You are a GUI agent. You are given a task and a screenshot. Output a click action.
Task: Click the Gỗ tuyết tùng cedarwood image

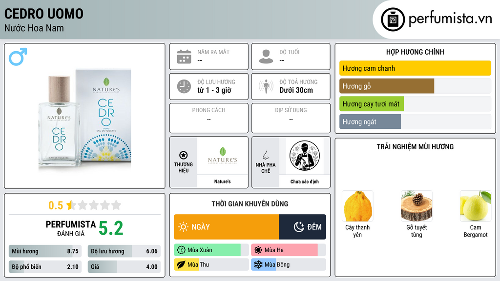click(417, 206)
